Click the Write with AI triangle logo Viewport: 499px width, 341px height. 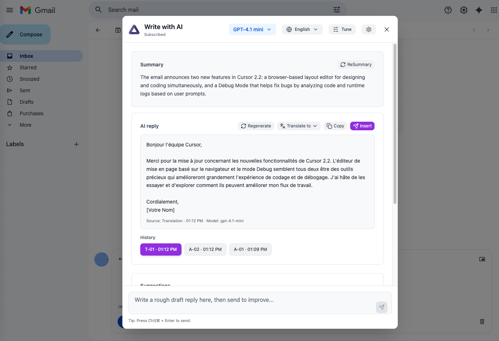pos(134,29)
